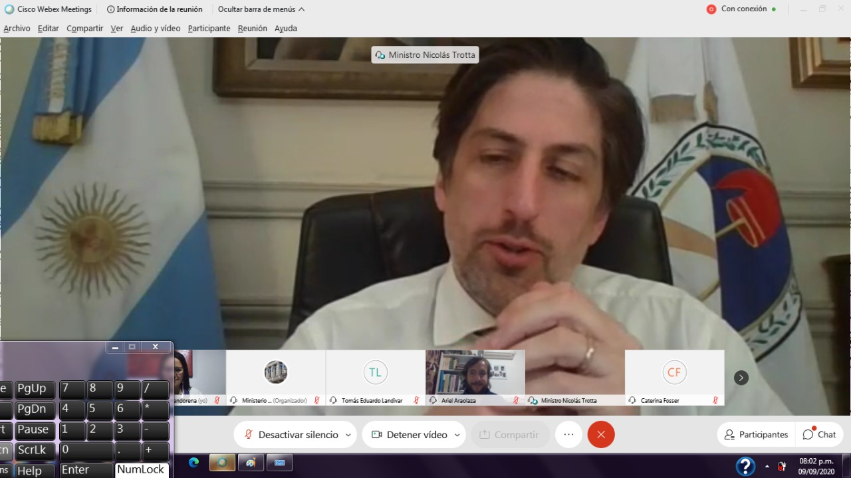
Task: Click active speaker icon on thumbnail Trotta label
Action: (x=533, y=401)
